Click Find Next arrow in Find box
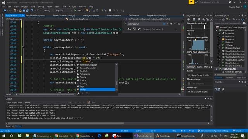This screenshot has height=139, width=248. pos(171,24)
